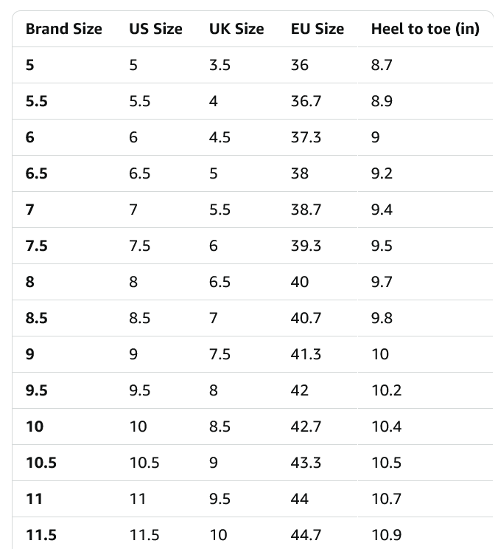Select the UK Size column header
Viewport: 498px width, 549px height.
coord(236,29)
